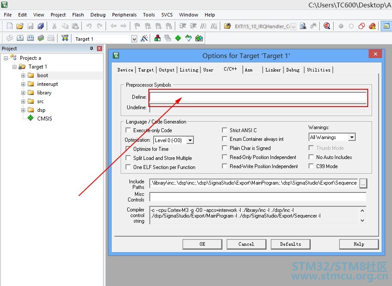Open the EXTI15_10_IRQHandler find dropdown
Image resolution: width=392 pixels, height=286 pixels.
(293, 26)
